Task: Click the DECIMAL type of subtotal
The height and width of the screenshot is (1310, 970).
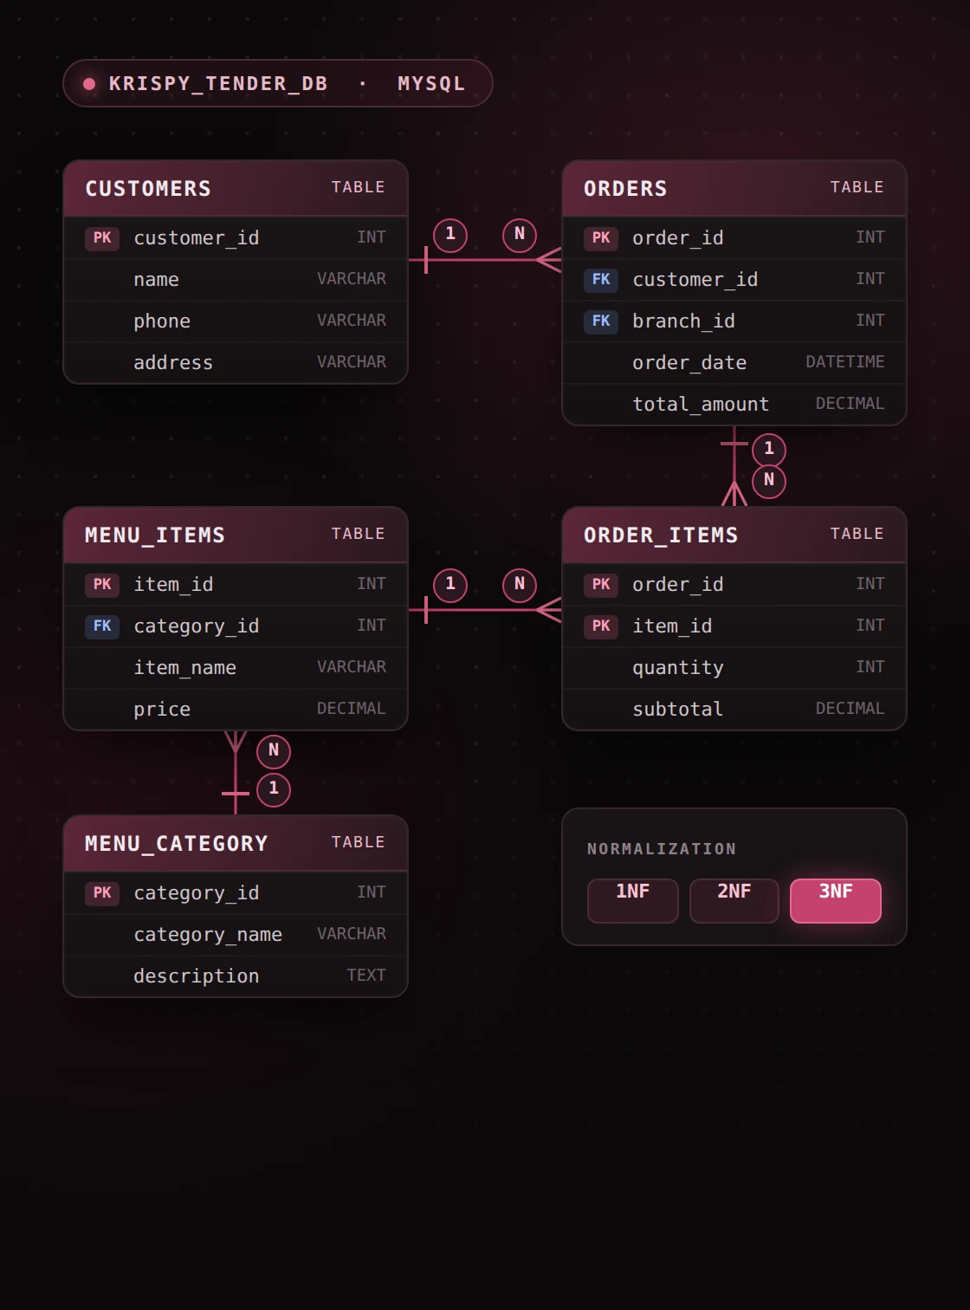Action: coord(850,709)
